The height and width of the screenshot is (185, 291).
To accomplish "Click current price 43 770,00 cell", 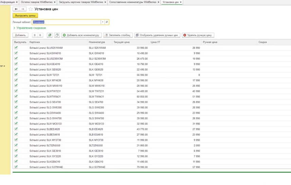I will 142,129.
